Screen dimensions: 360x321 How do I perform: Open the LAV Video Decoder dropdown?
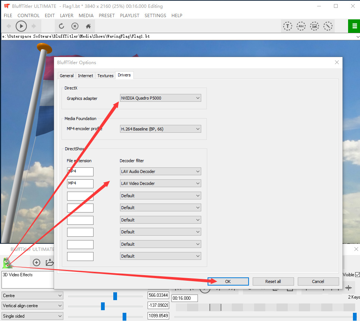pyautogui.click(x=161, y=183)
